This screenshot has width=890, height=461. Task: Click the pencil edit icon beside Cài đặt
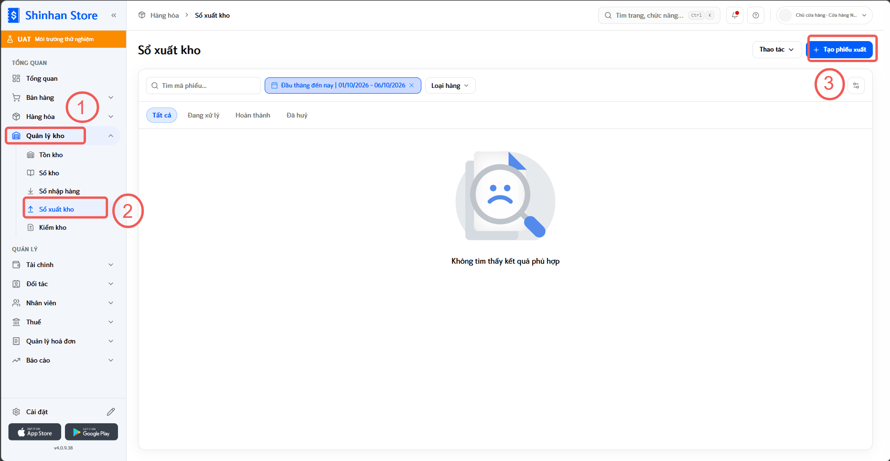pos(111,412)
